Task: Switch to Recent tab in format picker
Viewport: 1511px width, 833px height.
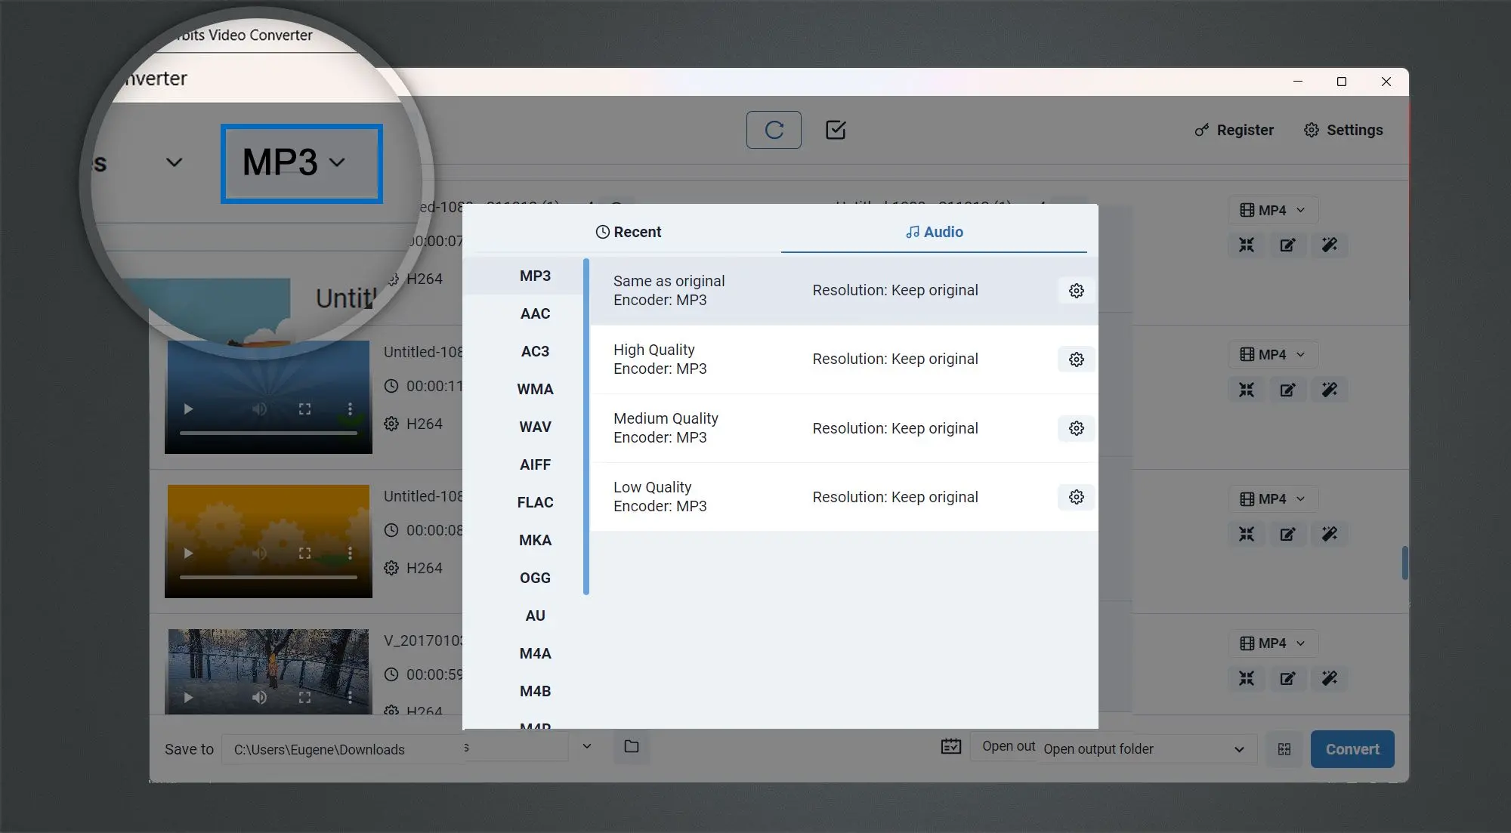Action: point(628,231)
